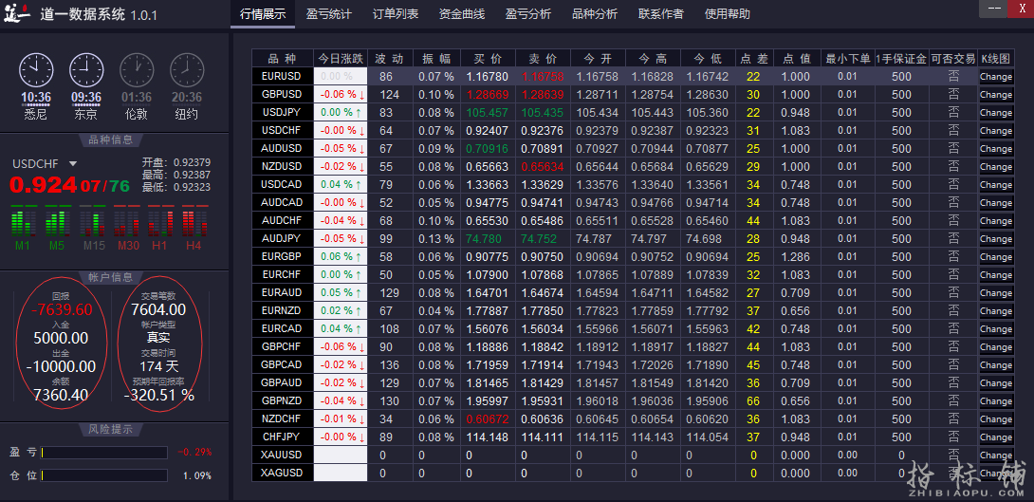Select the USDCAD symbol cell

(282, 185)
